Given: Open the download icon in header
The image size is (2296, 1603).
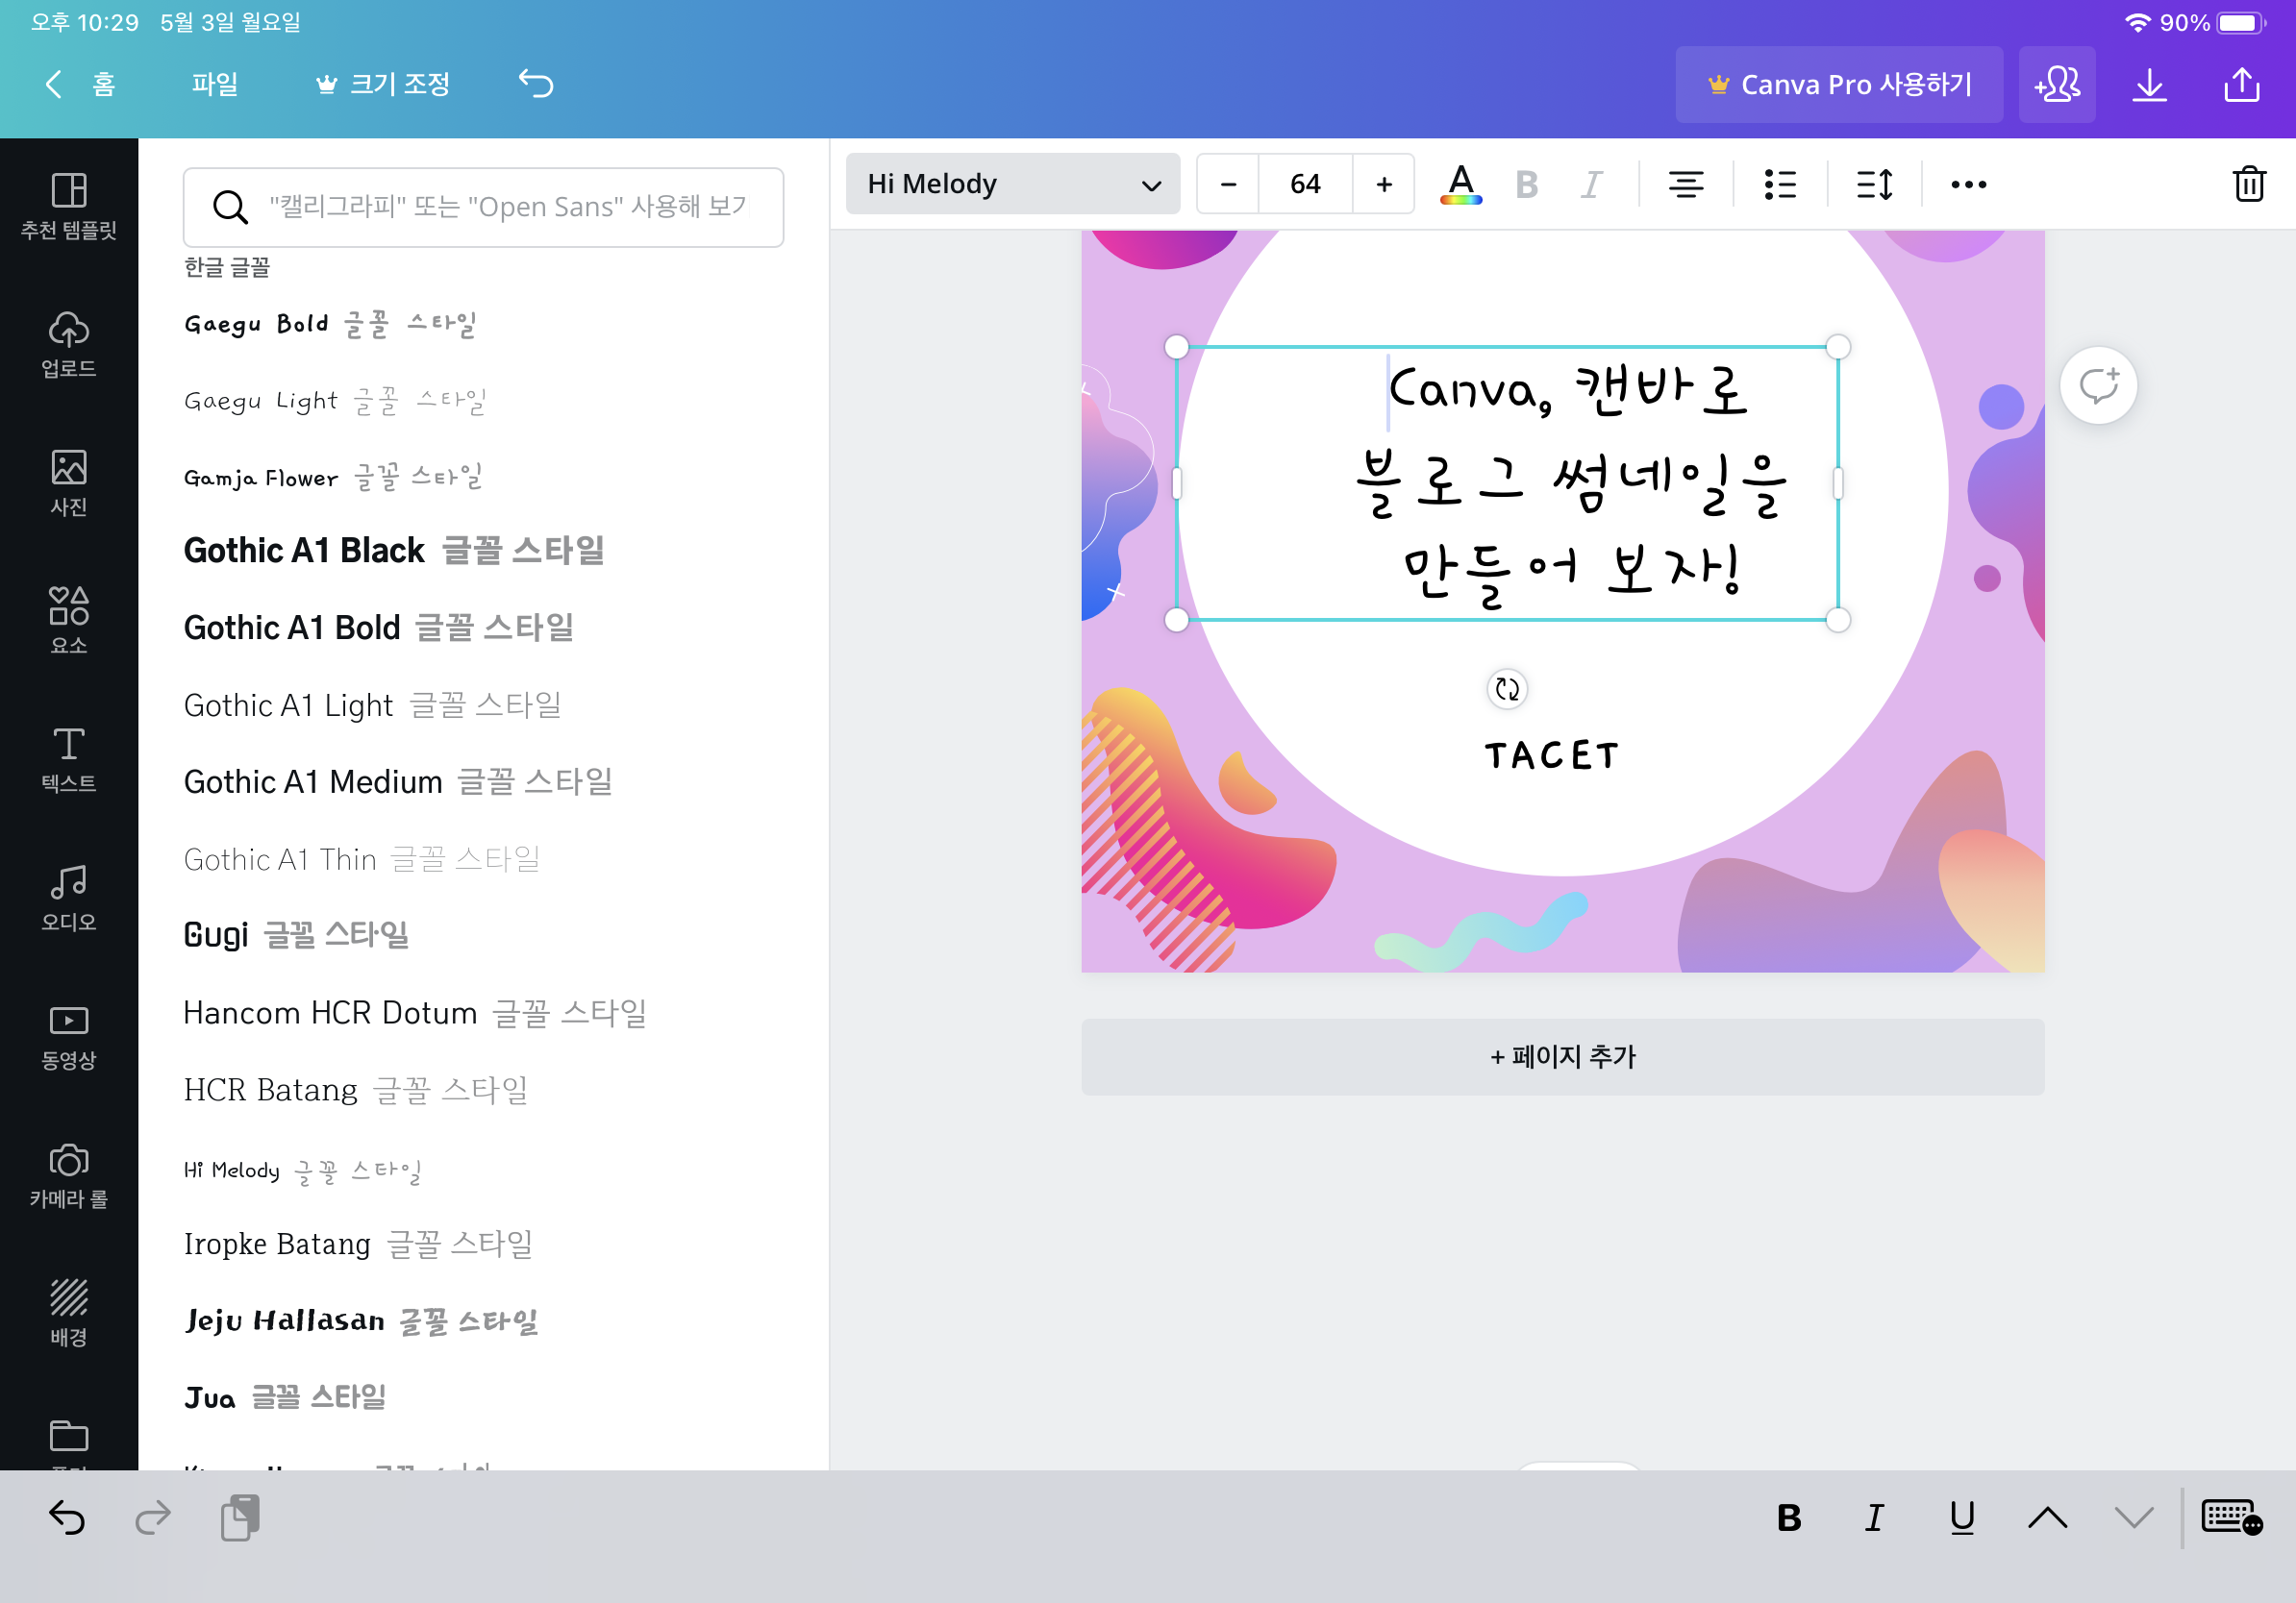Looking at the screenshot, I should [2149, 85].
